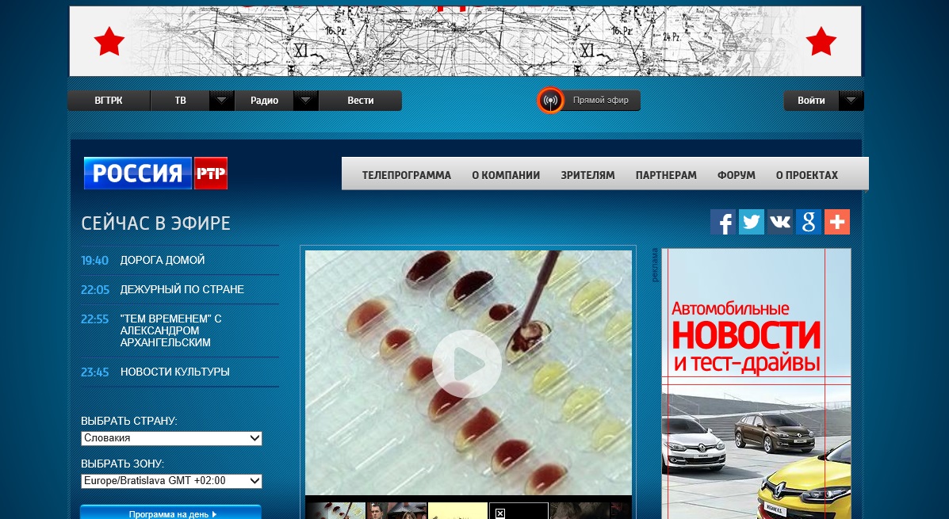Open the О компании menu item
The width and height of the screenshot is (949, 519).
coord(505,175)
